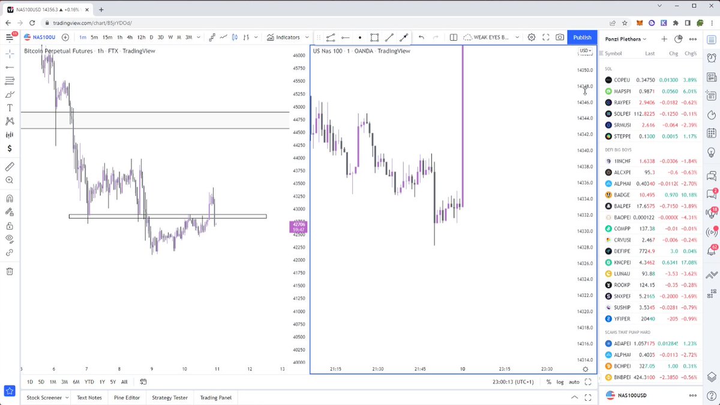
Task: Open the XABCD patterns tool
Action: pos(10,121)
